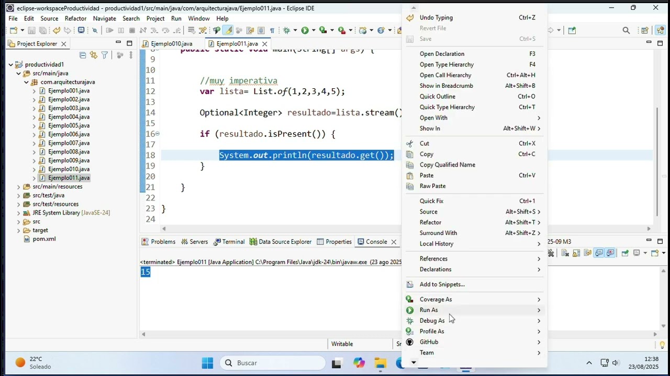Choose Quick Fix in context menu

(x=474, y=201)
